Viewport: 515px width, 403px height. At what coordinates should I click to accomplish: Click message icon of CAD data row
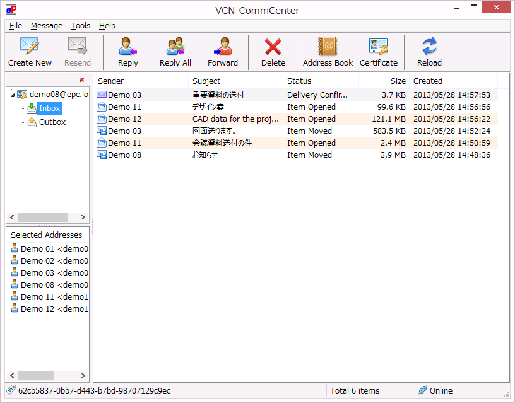[102, 119]
